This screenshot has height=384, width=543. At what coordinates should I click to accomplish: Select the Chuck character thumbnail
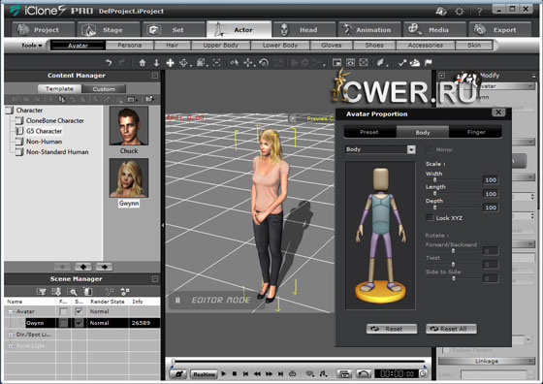(129, 126)
